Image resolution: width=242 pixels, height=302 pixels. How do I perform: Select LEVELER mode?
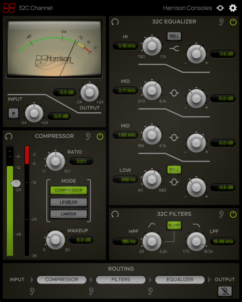coord(68,202)
